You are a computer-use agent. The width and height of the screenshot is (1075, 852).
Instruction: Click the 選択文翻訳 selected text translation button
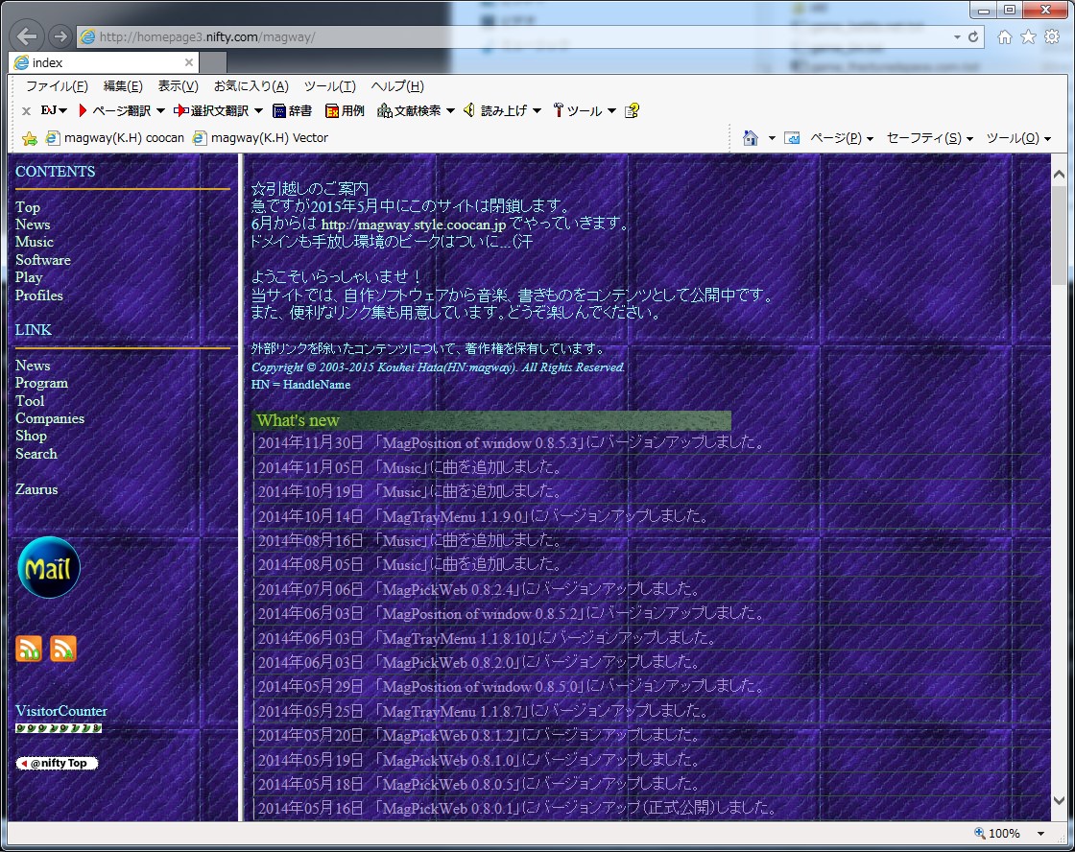pyautogui.click(x=211, y=110)
